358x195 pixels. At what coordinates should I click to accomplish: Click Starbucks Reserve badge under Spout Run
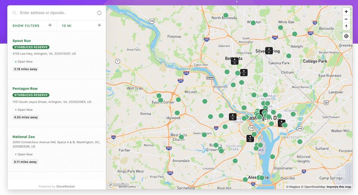pos(31,47)
